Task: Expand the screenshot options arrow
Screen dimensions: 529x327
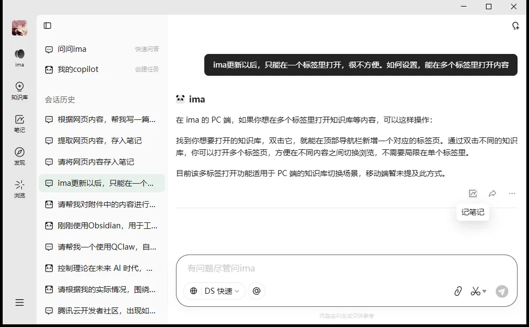Action: pos(484,291)
